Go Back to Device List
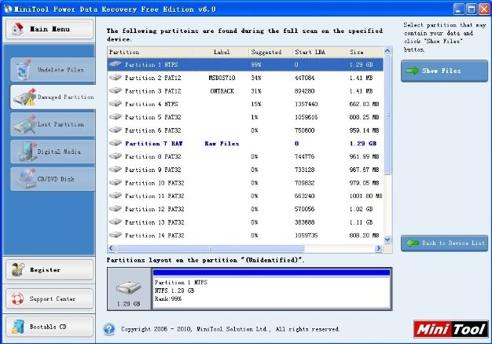 point(444,243)
